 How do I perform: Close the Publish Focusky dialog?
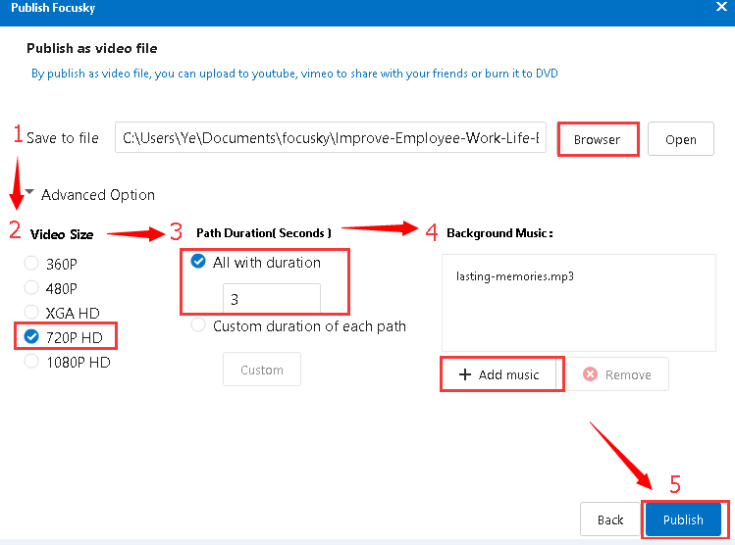pos(721,7)
